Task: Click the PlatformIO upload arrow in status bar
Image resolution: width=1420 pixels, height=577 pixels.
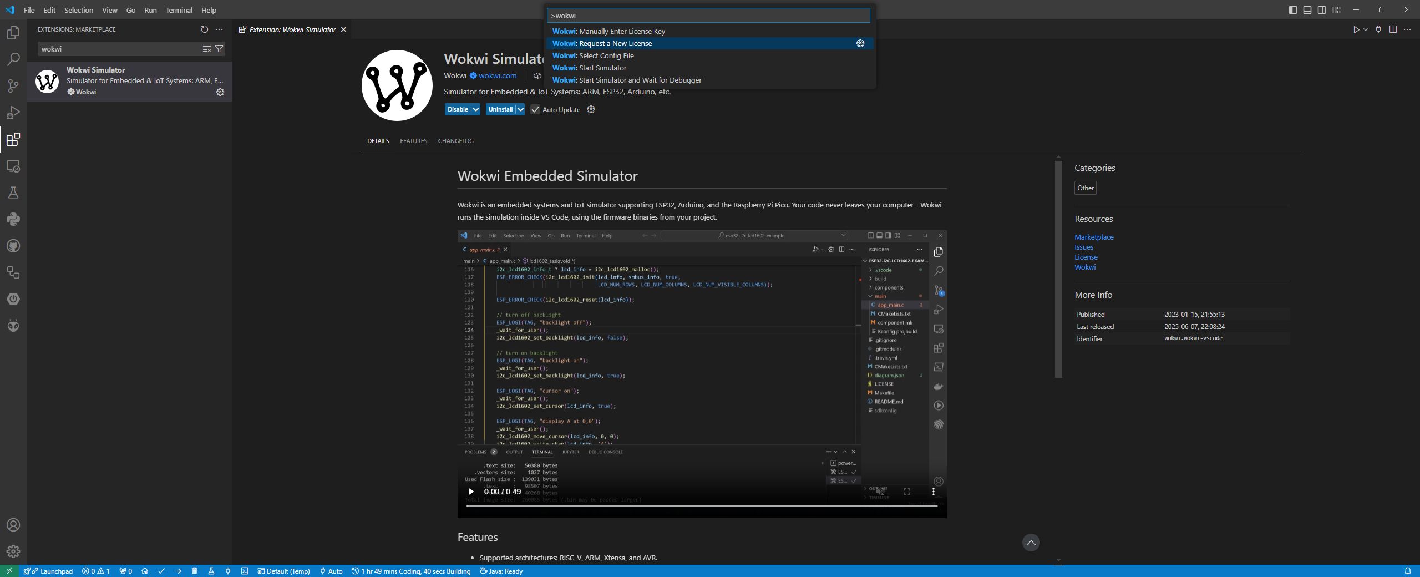Action: [178, 571]
